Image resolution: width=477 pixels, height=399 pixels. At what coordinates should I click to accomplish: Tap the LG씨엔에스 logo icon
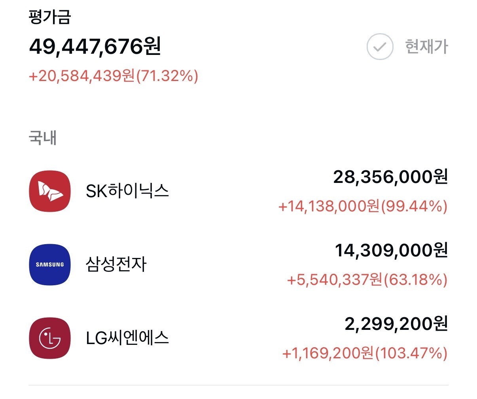50,338
